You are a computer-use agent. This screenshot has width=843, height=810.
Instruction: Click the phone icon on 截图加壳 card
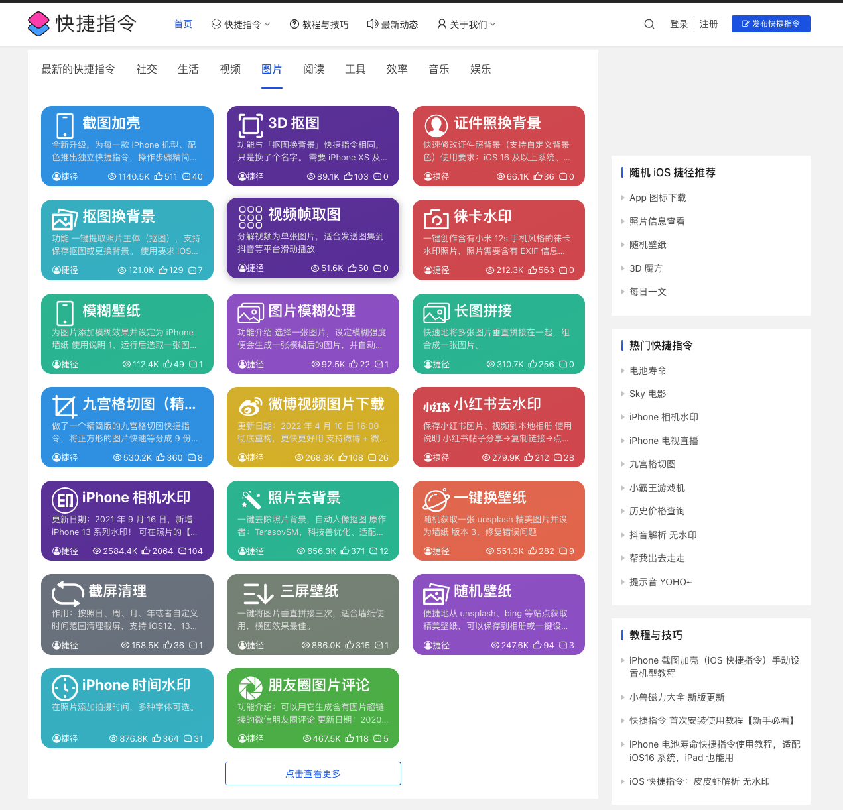[65, 125]
